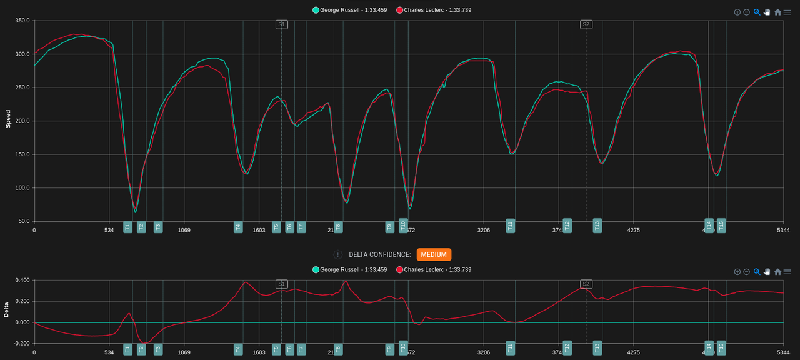Viewport: 800px width, 360px height.
Task: Click the S2 sector label on Delta chart
Action: pos(586,284)
